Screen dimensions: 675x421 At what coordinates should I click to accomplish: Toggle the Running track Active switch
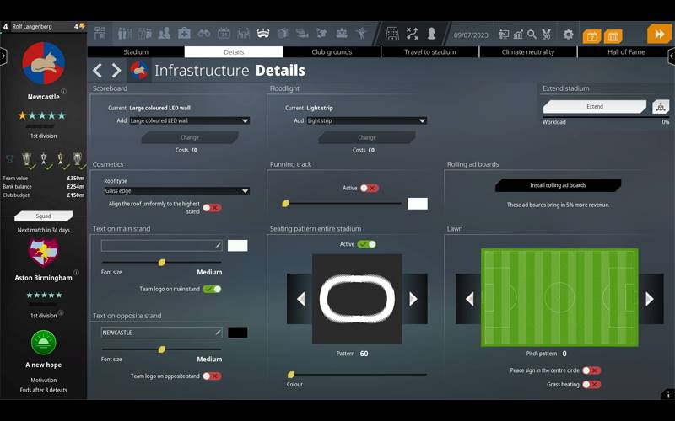[x=369, y=189]
